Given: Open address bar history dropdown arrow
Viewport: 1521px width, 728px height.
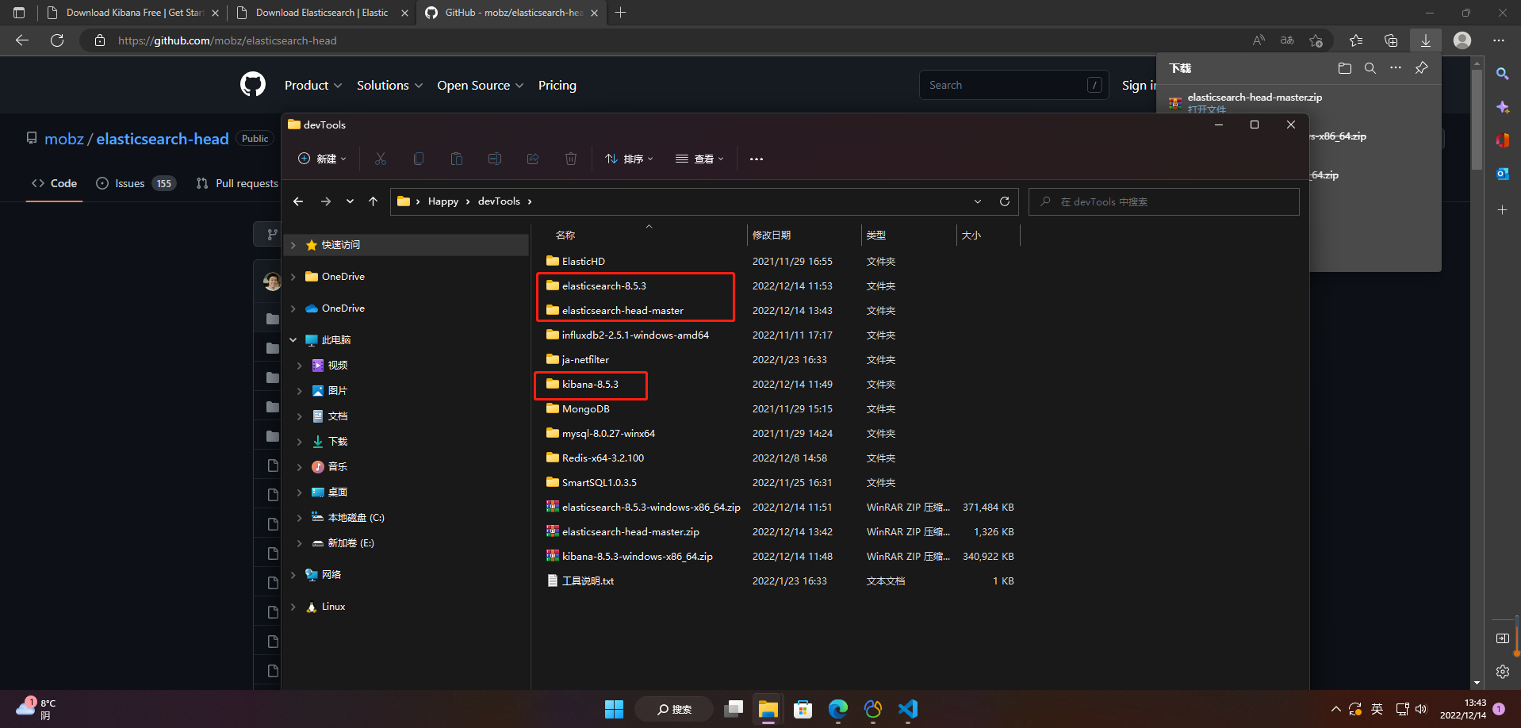Looking at the screenshot, I should [x=978, y=201].
